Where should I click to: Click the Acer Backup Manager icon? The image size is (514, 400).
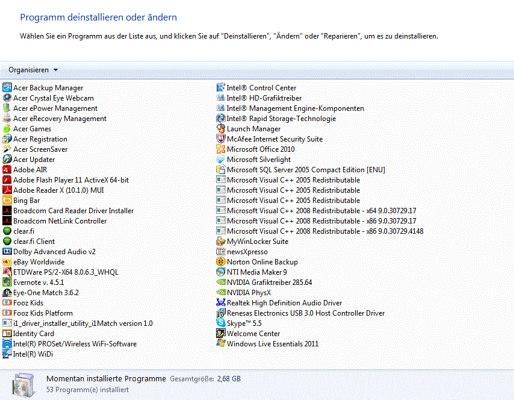click(x=7, y=87)
